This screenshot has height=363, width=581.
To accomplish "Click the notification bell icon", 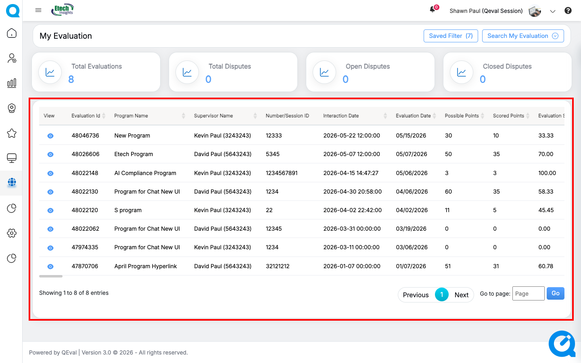I will click(x=433, y=10).
